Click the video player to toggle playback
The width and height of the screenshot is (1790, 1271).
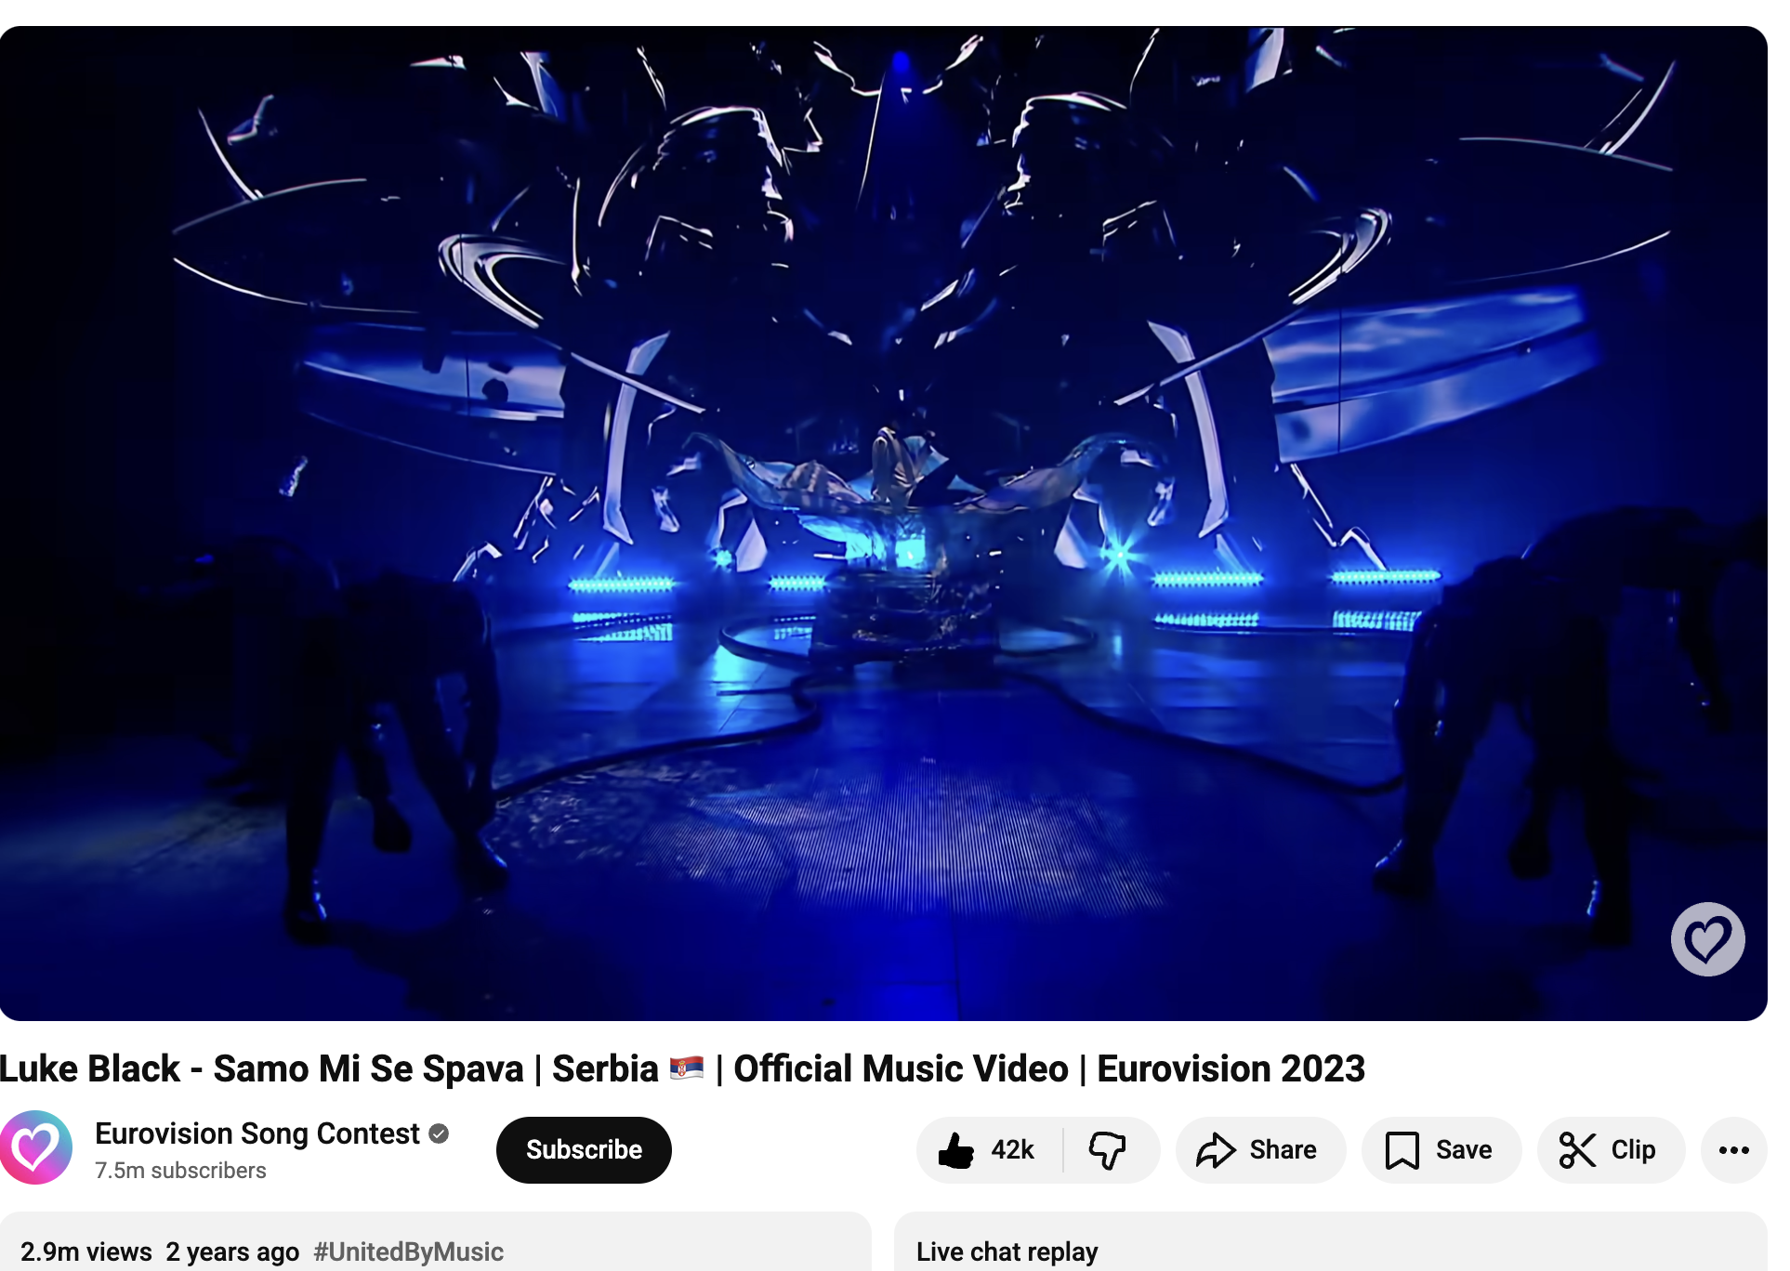click(883, 523)
